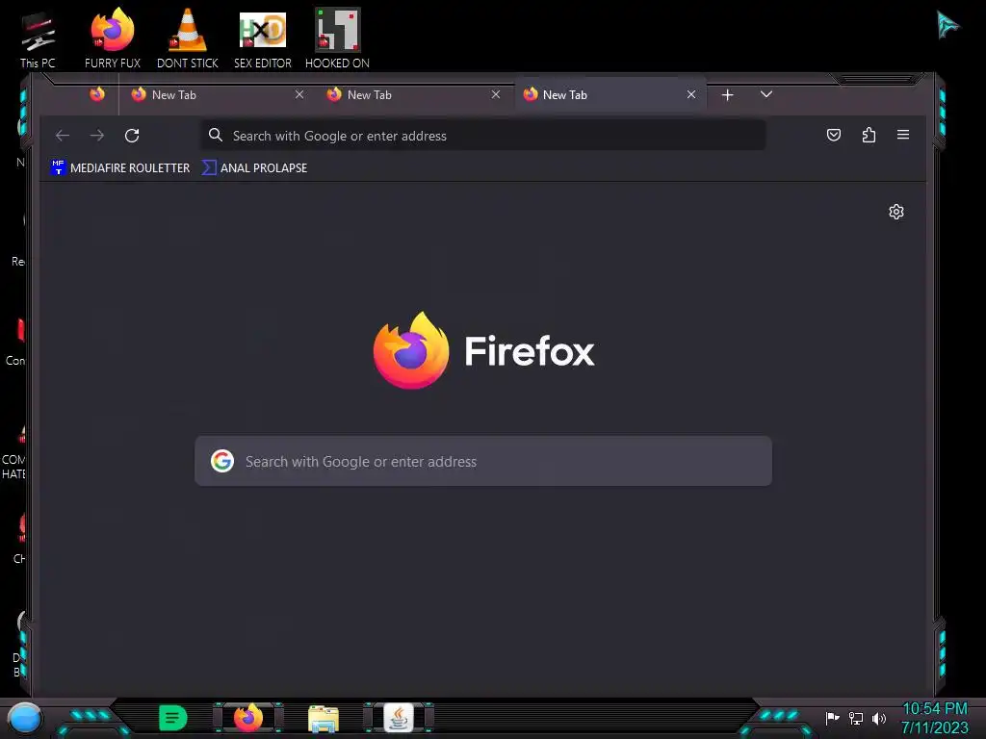Expand the list all tabs chevron
The height and width of the screenshot is (739, 986).
point(765,94)
